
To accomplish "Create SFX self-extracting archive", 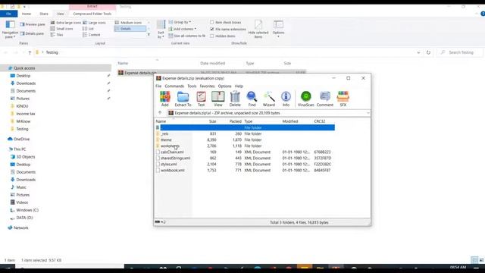I will click(x=343, y=99).
